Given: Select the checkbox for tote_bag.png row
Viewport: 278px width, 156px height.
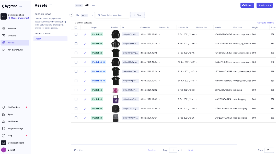Looking at the screenshot, I should pos(76,99).
